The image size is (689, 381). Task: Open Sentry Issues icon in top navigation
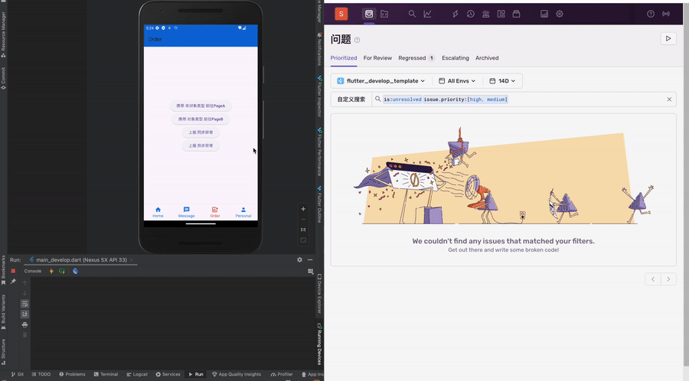[369, 14]
